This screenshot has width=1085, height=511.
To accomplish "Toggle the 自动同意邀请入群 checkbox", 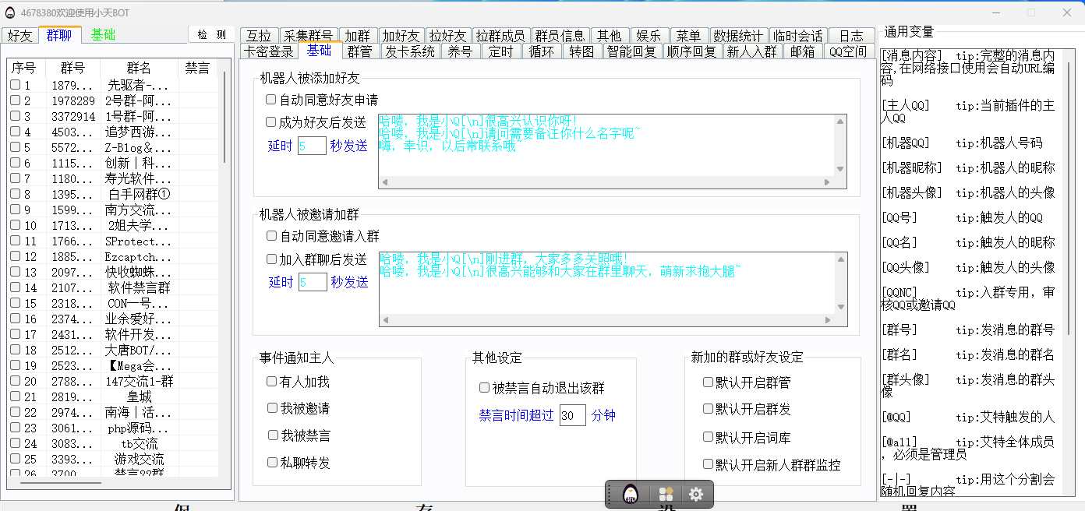I will click(x=272, y=235).
